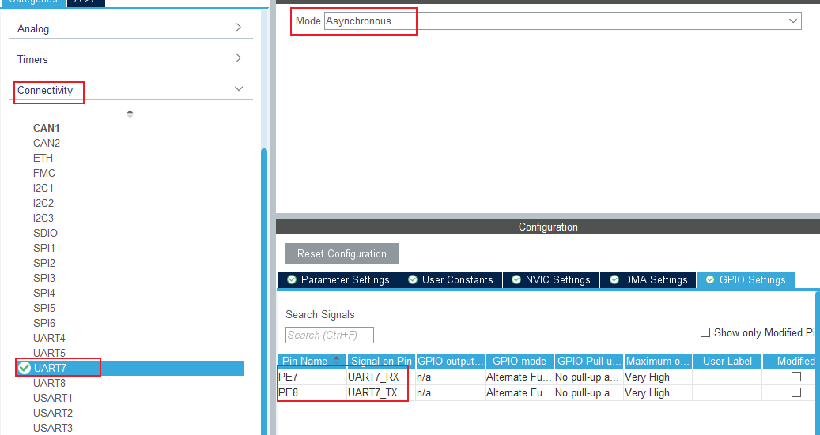This screenshot has width=820, height=435.
Task: Select SPI4 peripheral
Action: click(44, 293)
